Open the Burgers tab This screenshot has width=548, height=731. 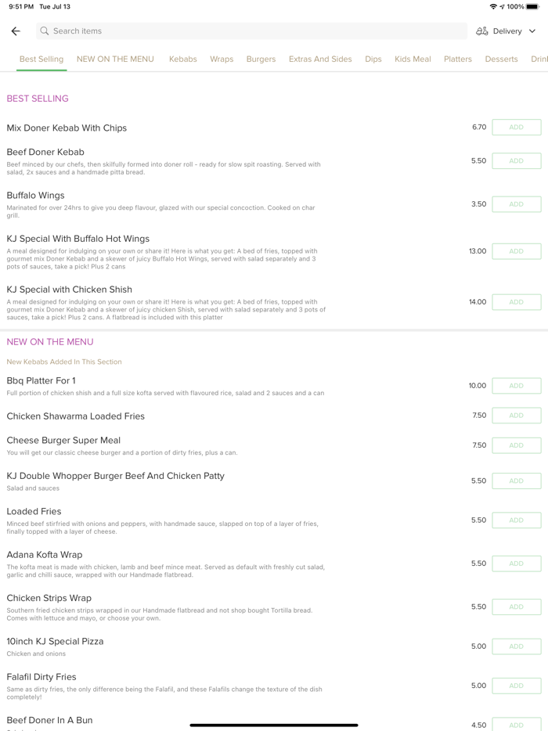[261, 59]
